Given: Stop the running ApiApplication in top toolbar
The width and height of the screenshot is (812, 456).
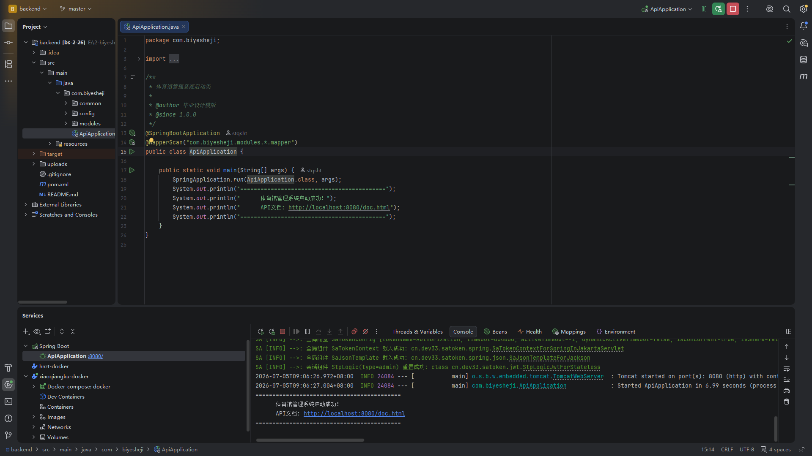Looking at the screenshot, I should pyautogui.click(x=732, y=9).
